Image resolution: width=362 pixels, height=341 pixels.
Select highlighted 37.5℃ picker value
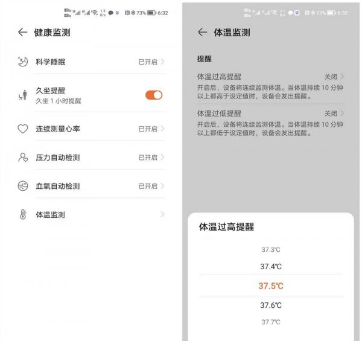tap(271, 286)
